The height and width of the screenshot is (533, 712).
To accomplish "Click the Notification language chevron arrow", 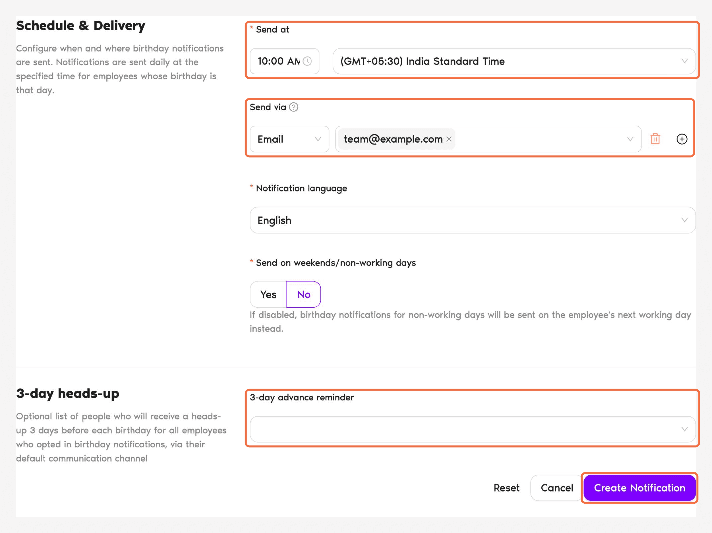I will pyautogui.click(x=684, y=220).
